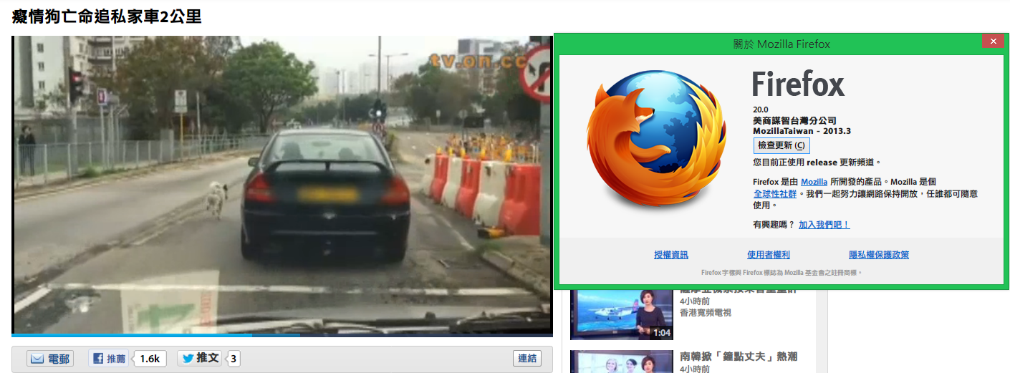The height and width of the screenshot is (373, 1010).
Task: Click the video of the car and dog
Action: 279,186
